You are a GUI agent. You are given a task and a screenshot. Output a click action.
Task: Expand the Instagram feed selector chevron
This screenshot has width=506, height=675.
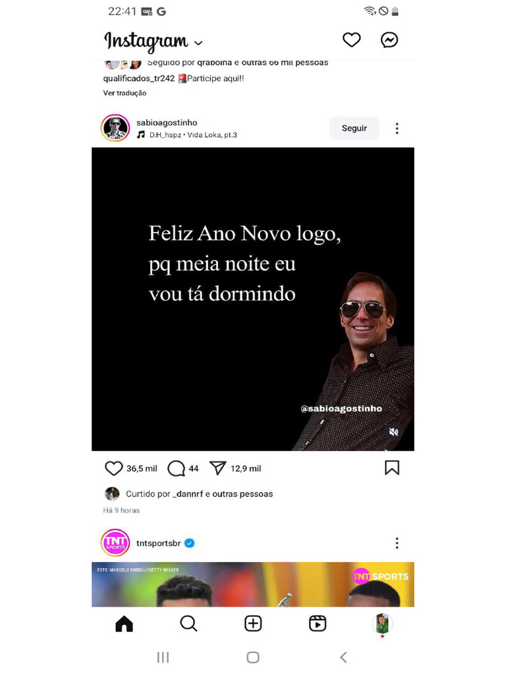tap(198, 43)
